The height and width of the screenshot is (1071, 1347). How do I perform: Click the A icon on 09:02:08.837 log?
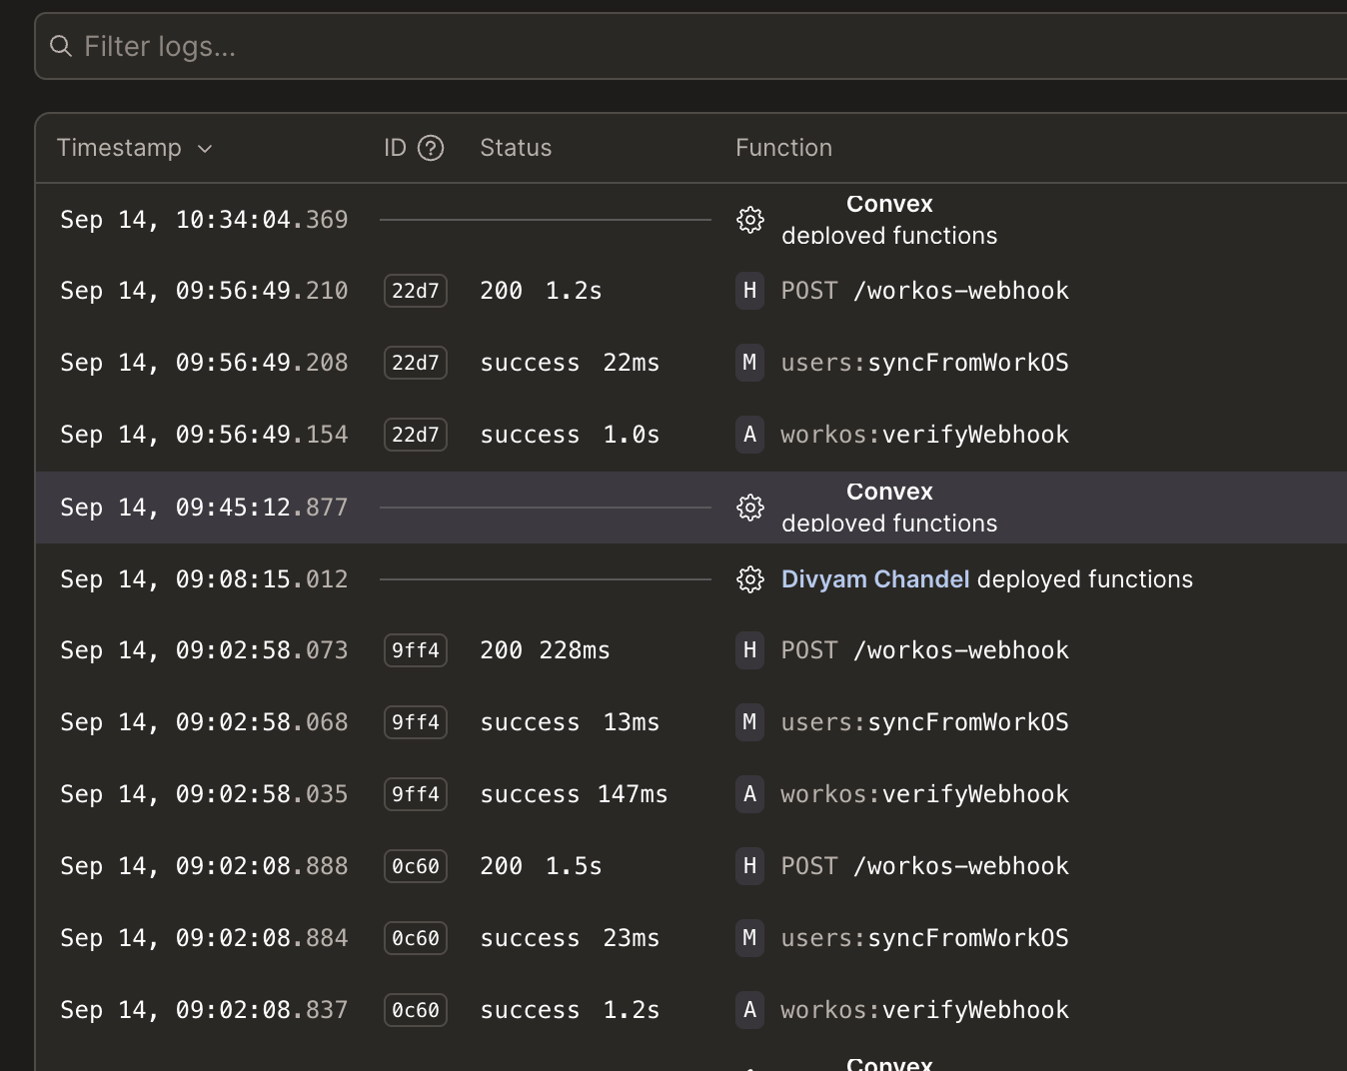[749, 1010]
